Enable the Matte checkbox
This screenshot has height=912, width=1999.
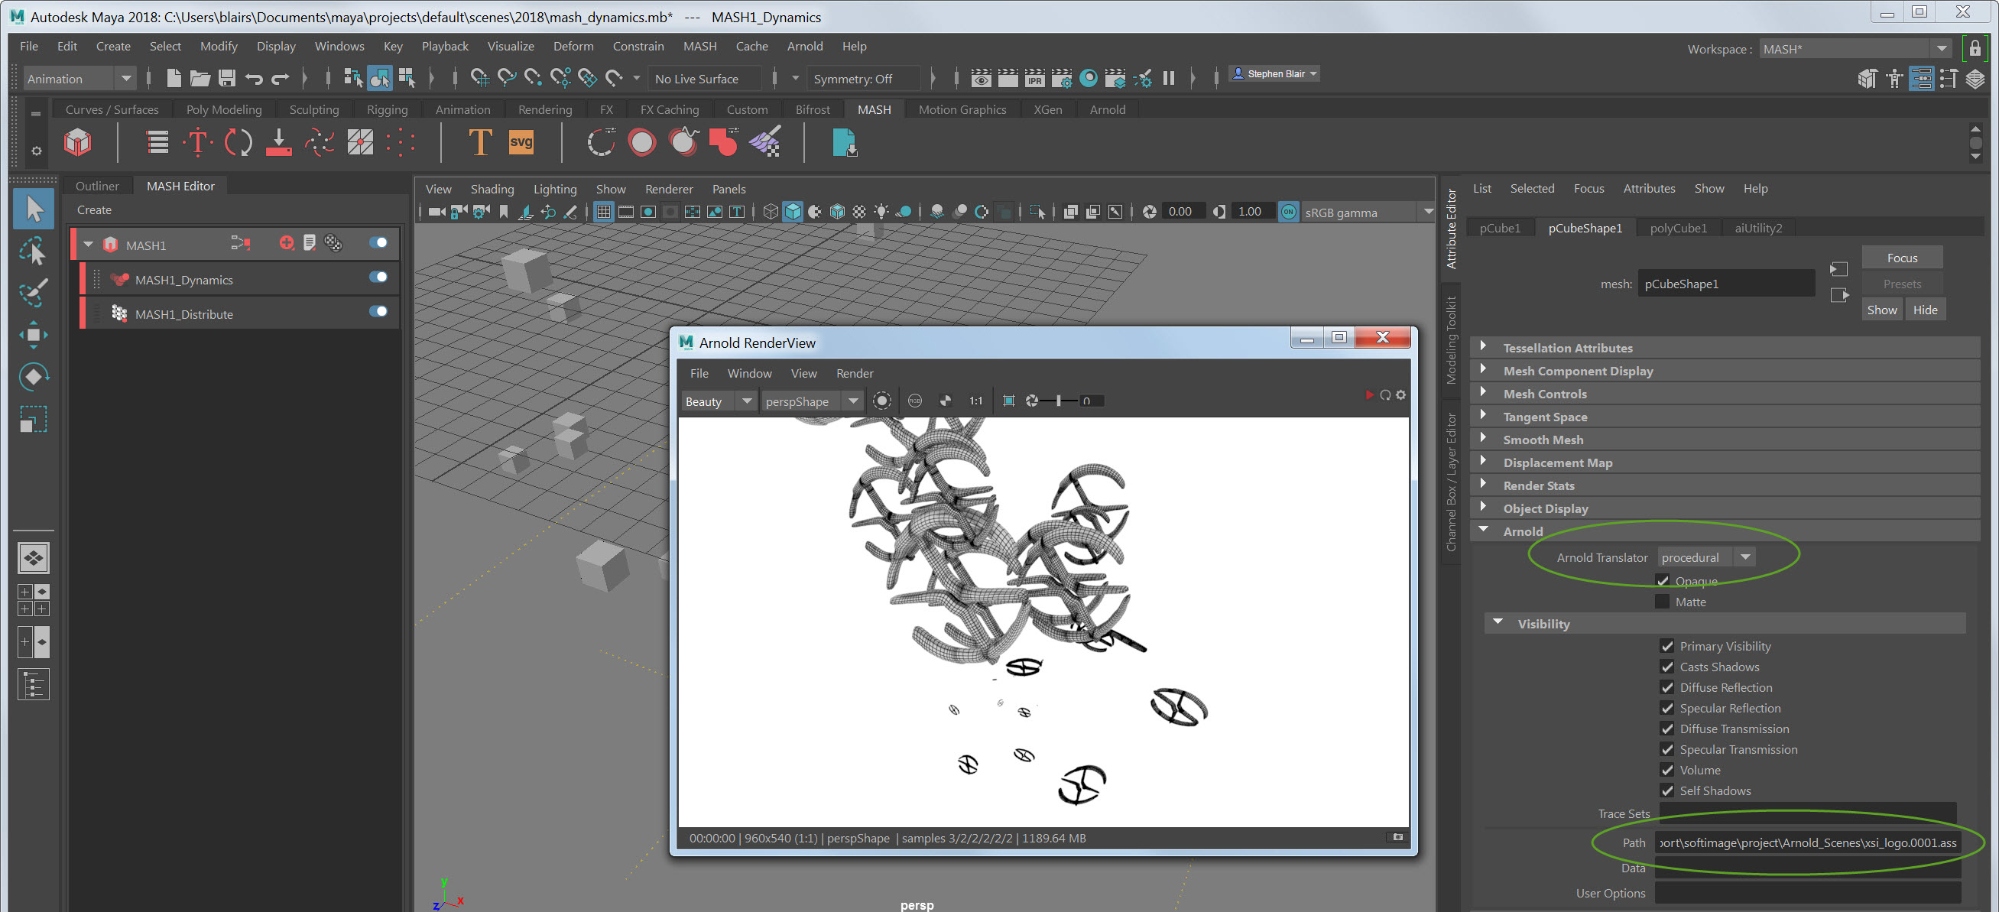click(x=1662, y=602)
